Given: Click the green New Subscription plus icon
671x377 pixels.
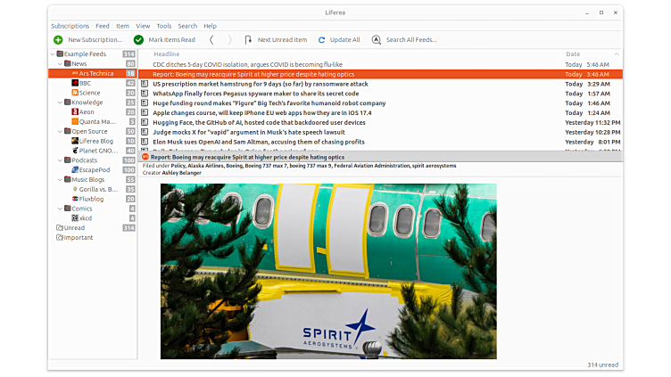Looking at the screenshot, I should [58, 40].
